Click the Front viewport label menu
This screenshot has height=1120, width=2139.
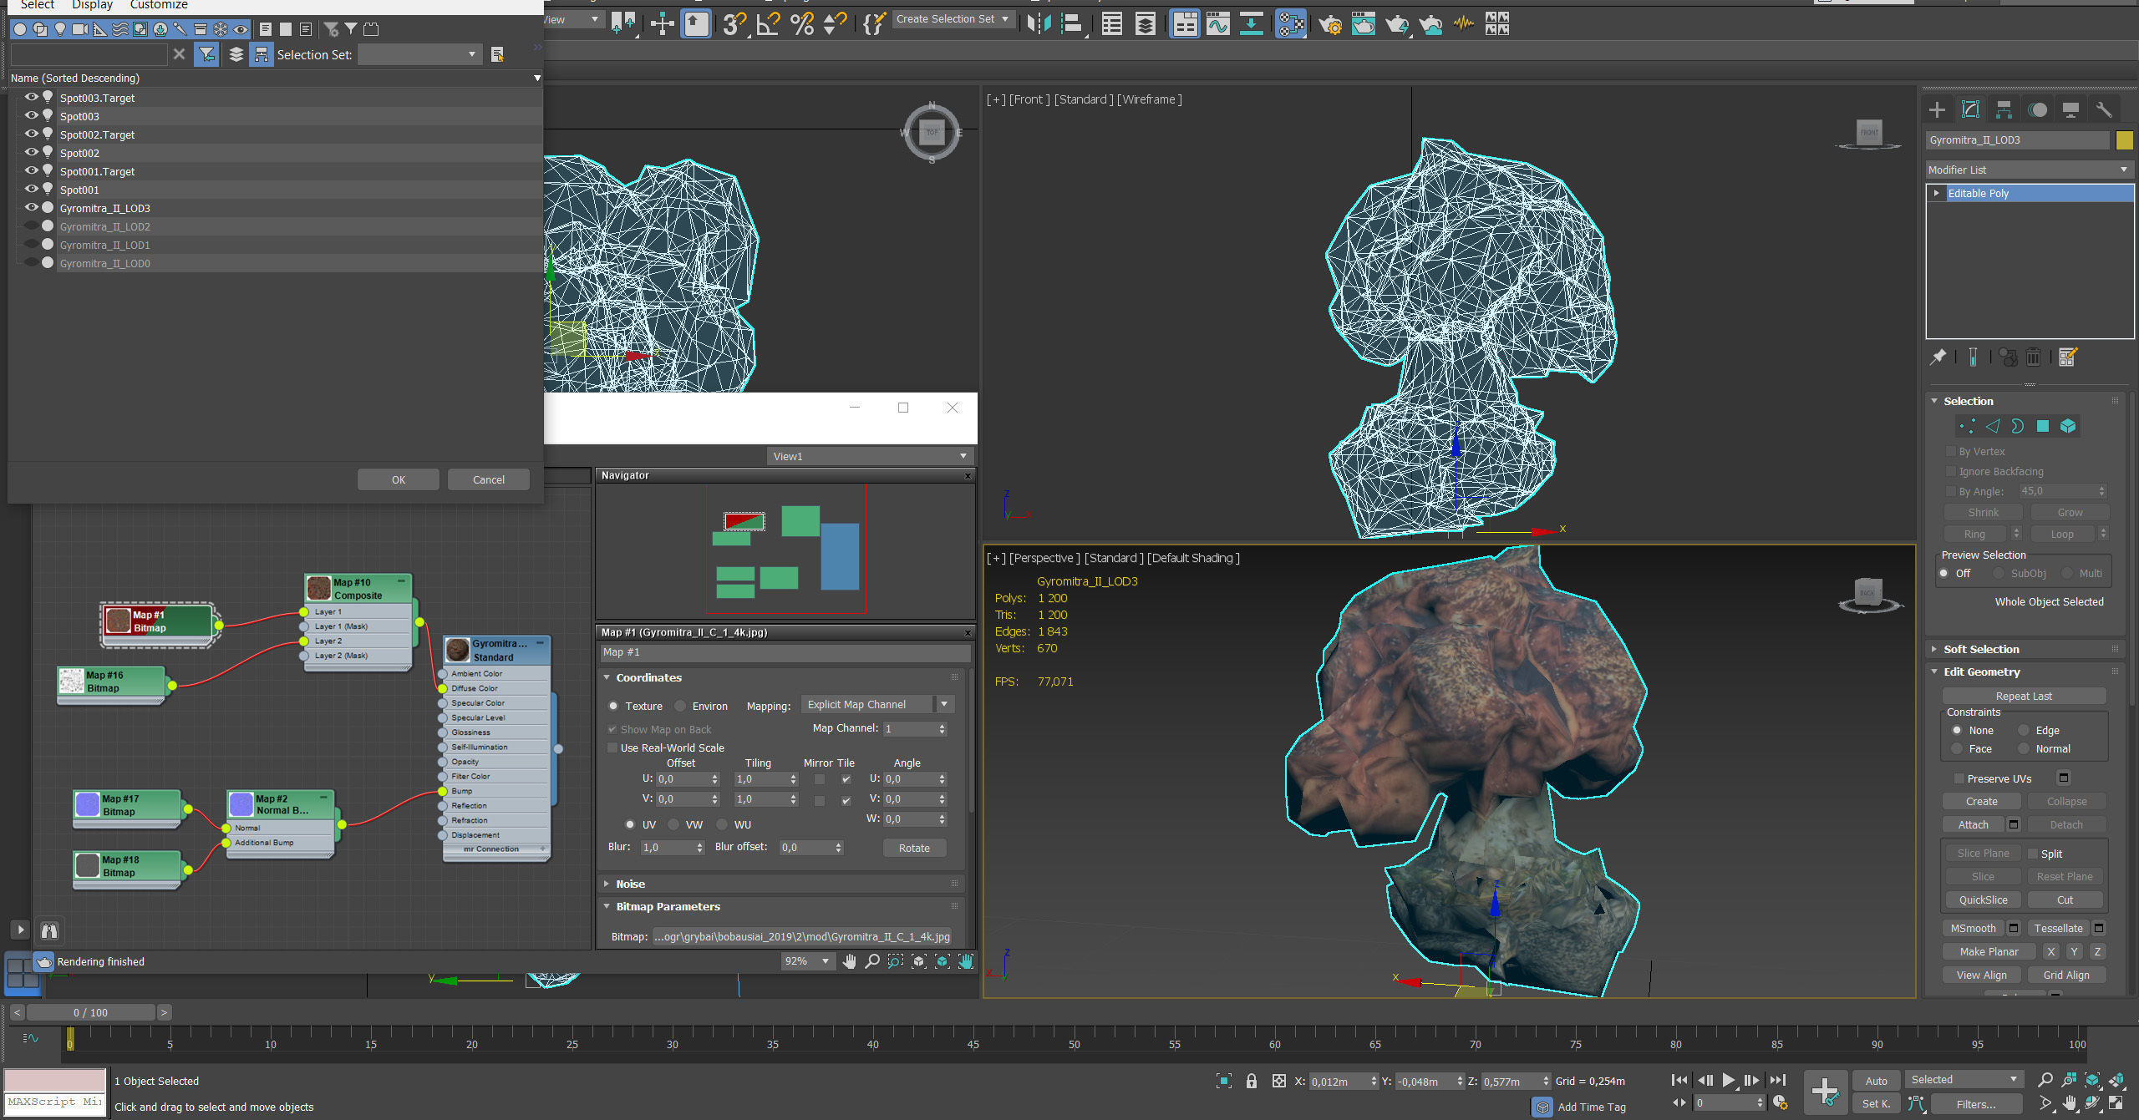[1028, 99]
